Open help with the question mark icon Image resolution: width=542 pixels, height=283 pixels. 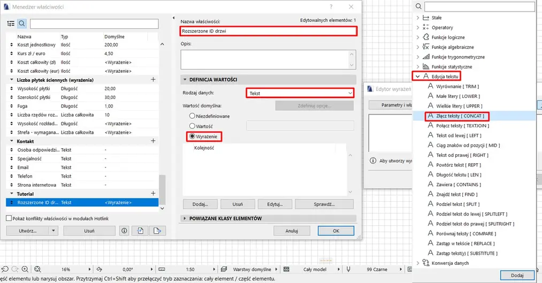click(331, 6)
